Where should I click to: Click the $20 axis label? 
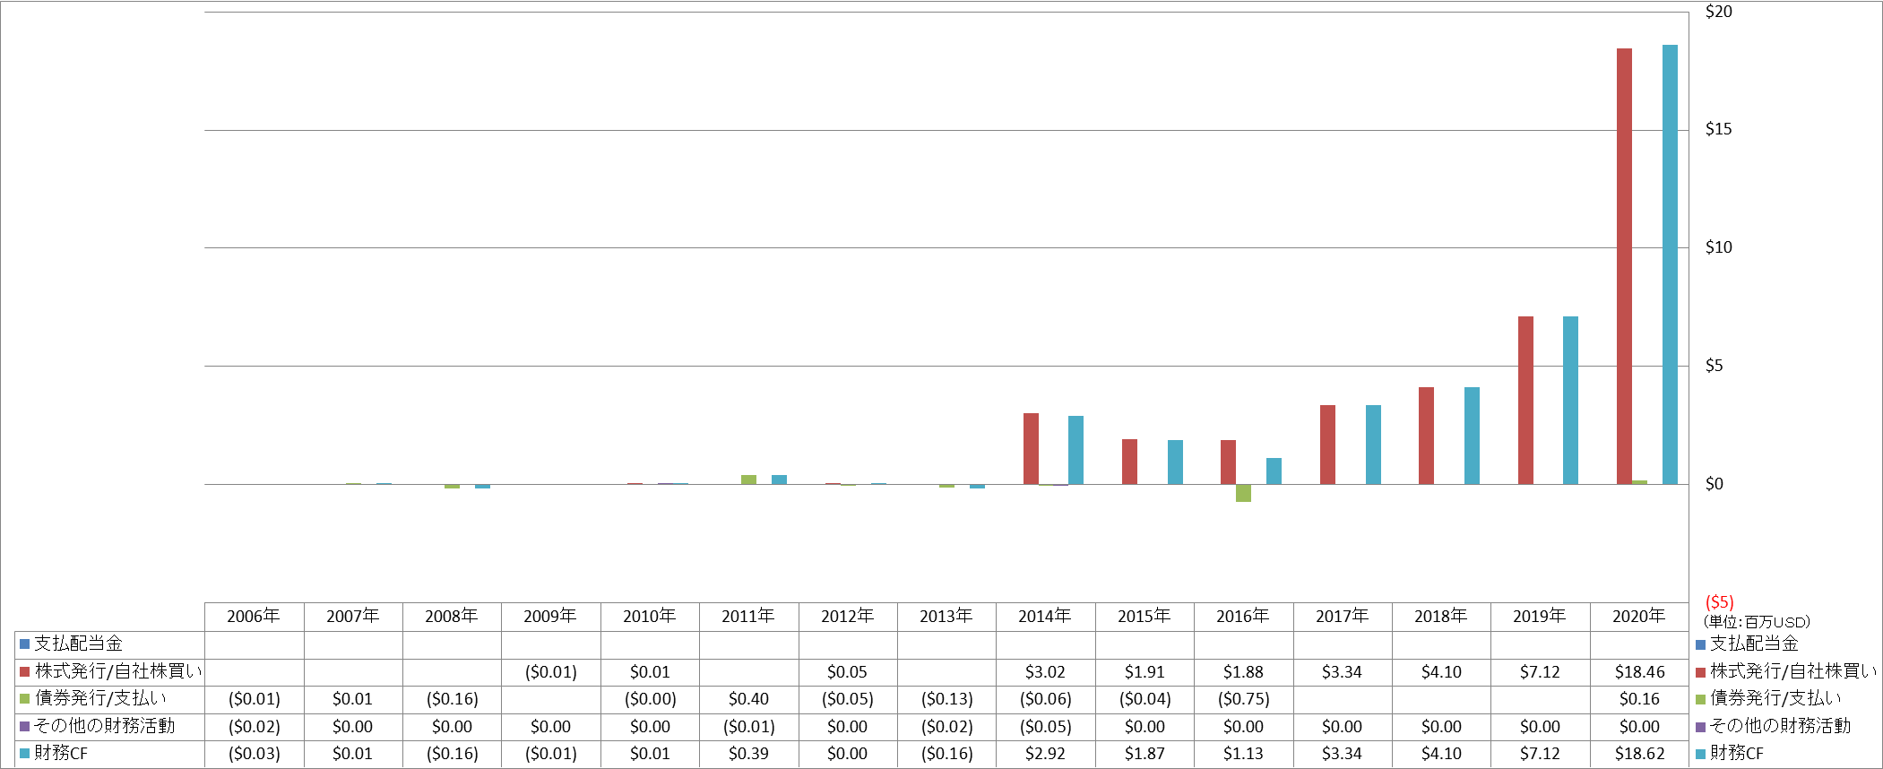click(x=1718, y=12)
